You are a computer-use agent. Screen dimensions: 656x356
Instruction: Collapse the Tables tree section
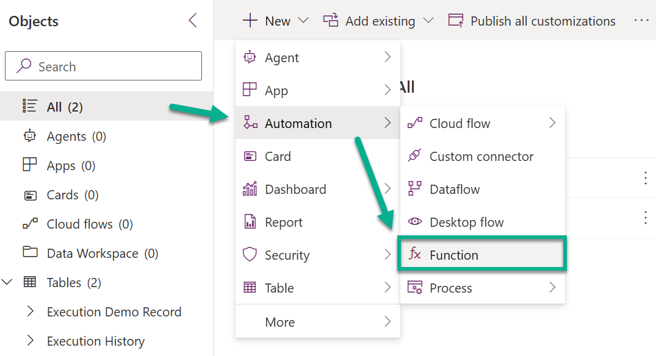[7, 282]
